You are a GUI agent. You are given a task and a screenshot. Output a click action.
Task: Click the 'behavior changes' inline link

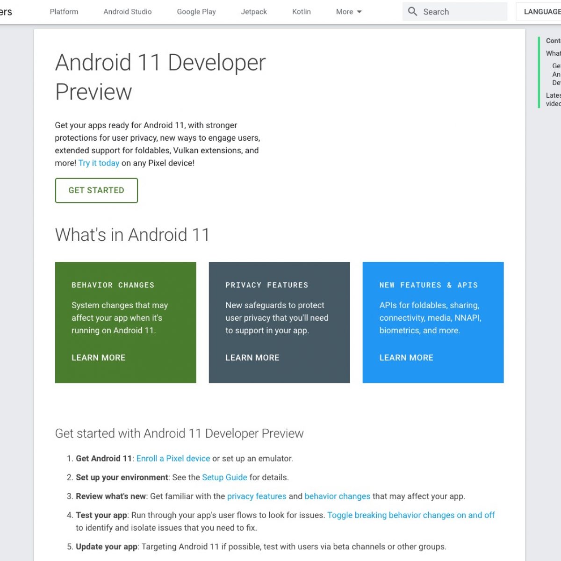pyautogui.click(x=337, y=496)
